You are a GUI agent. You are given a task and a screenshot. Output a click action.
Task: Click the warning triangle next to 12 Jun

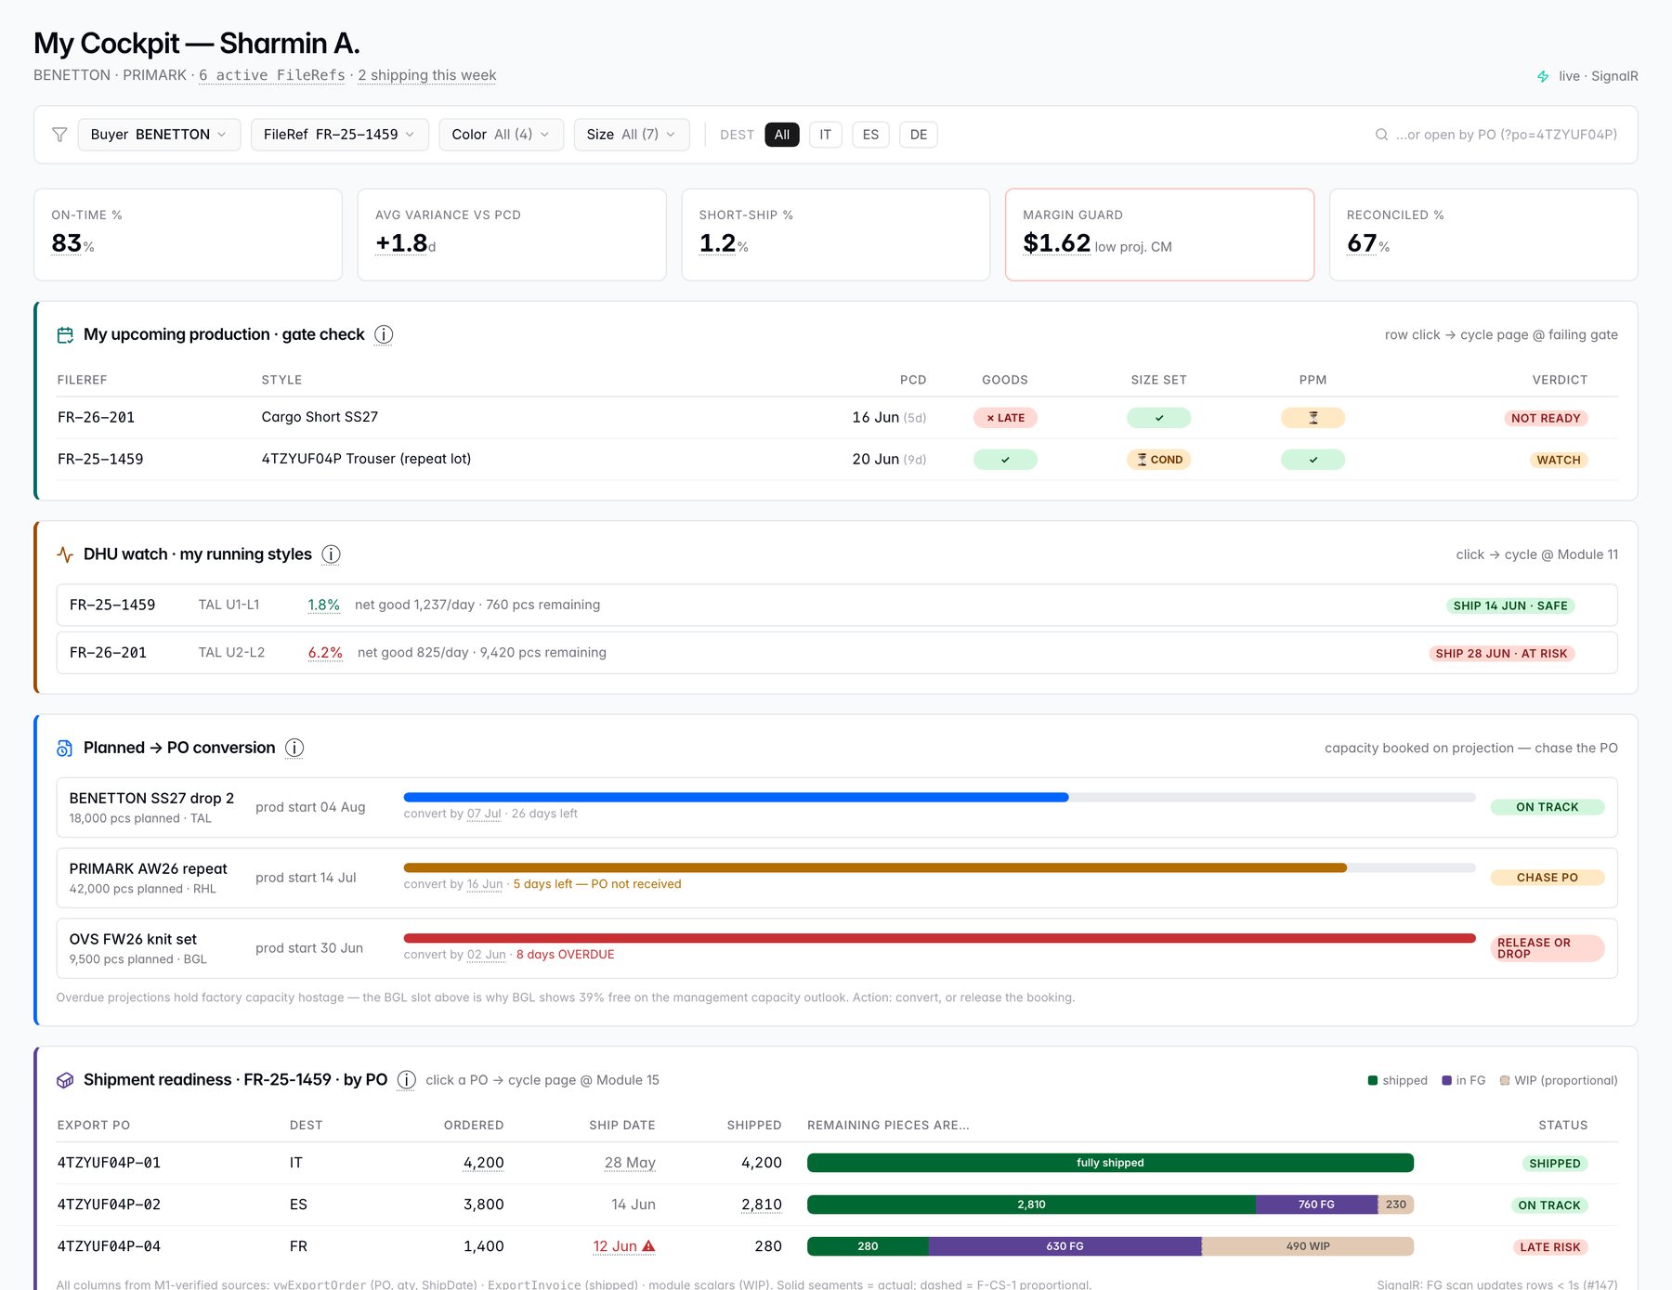point(648,1246)
